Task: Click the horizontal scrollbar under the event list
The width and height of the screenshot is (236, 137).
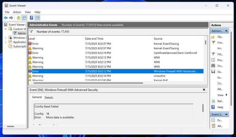Action: tap(88, 83)
